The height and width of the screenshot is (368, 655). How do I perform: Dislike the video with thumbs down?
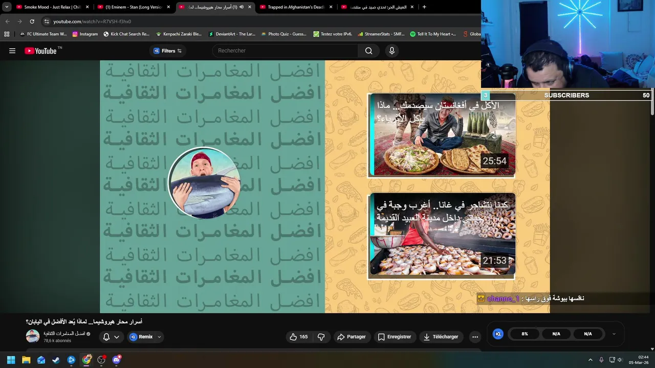tap(321, 337)
